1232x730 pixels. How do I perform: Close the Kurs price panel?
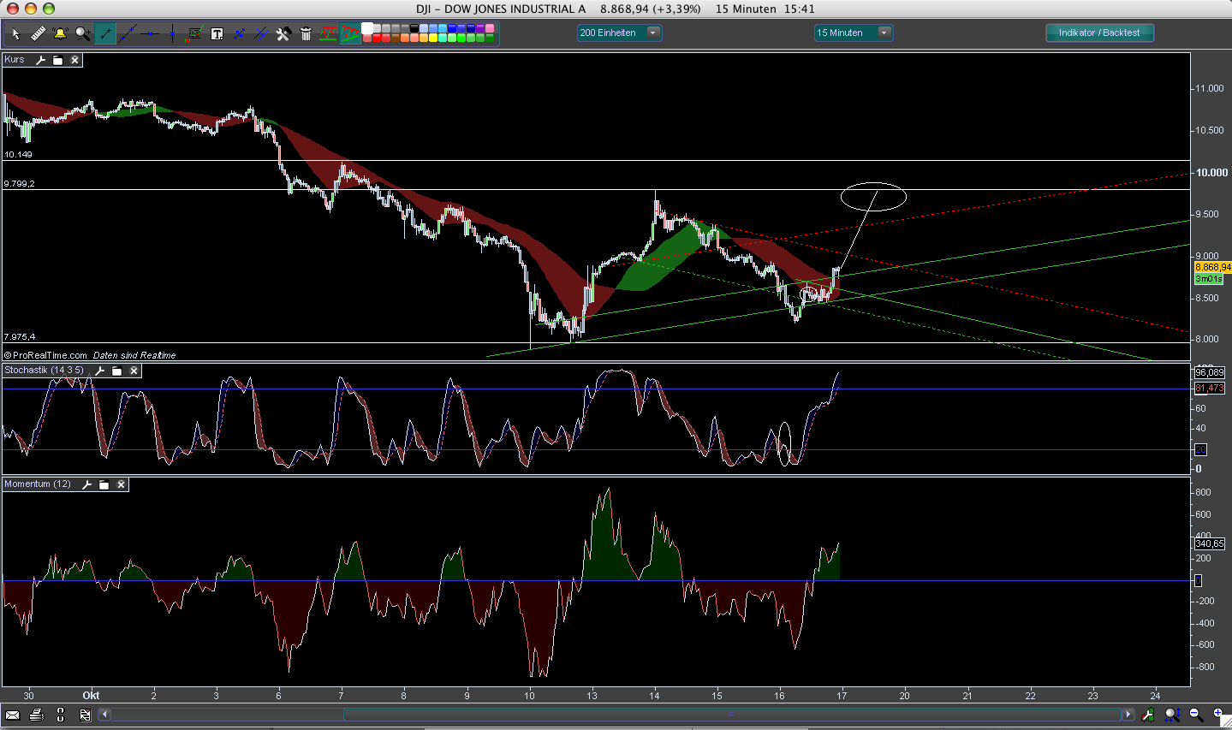[74, 60]
